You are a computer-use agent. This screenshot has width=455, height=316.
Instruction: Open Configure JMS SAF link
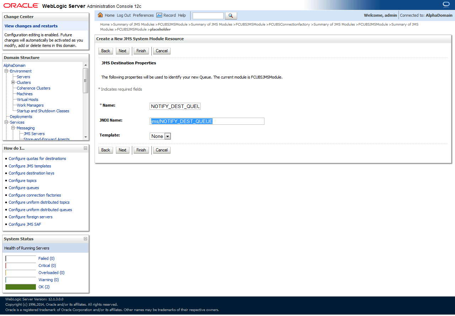coord(25,224)
